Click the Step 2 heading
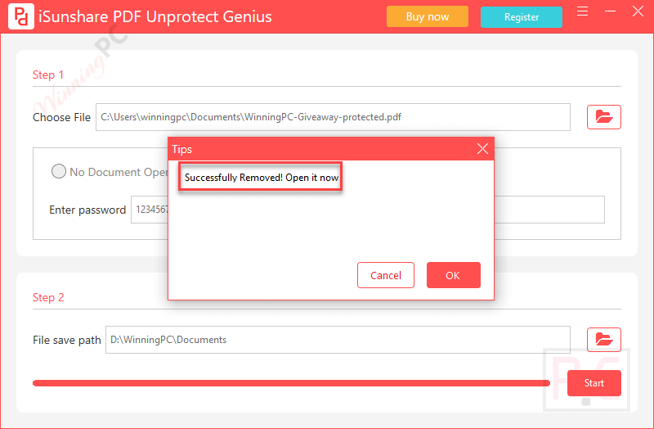654x429 pixels. point(48,297)
